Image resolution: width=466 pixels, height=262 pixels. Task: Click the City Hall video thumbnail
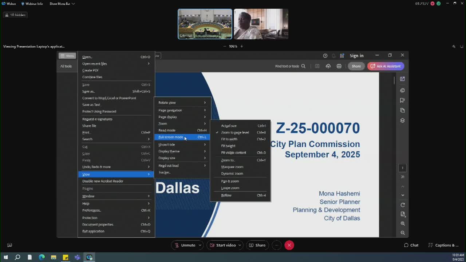tap(205, 24)
